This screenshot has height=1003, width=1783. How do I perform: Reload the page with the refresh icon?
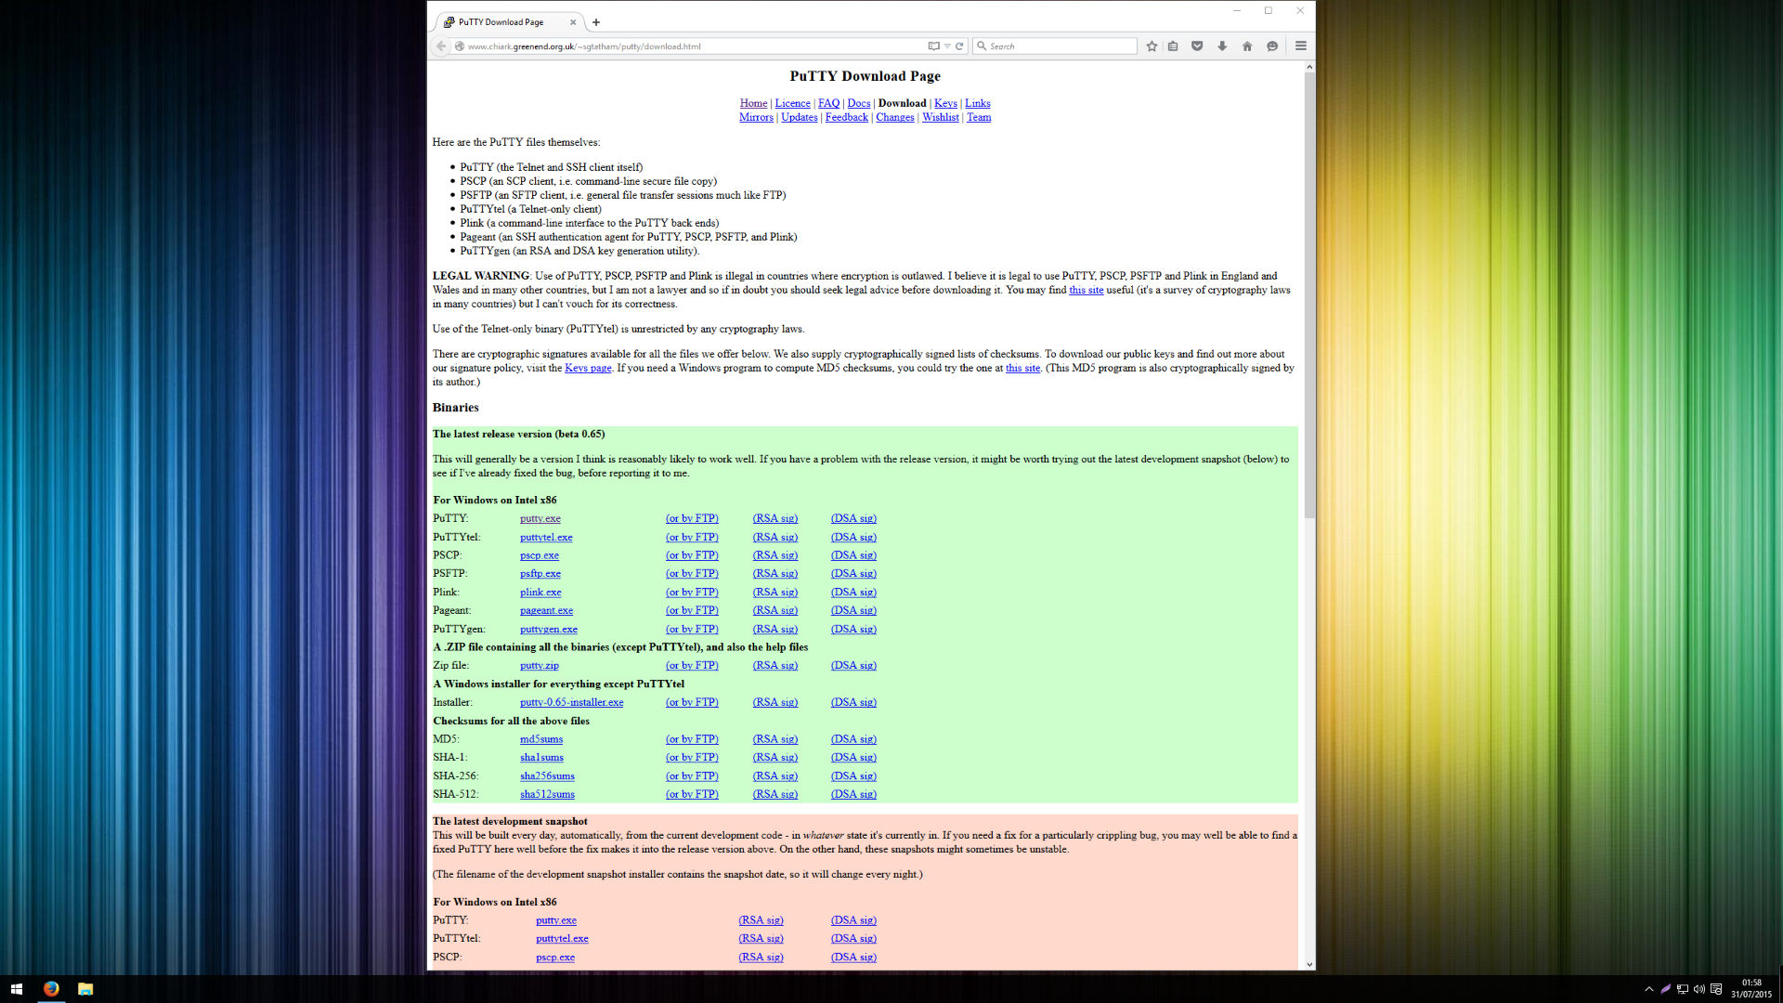coord(959,46)
